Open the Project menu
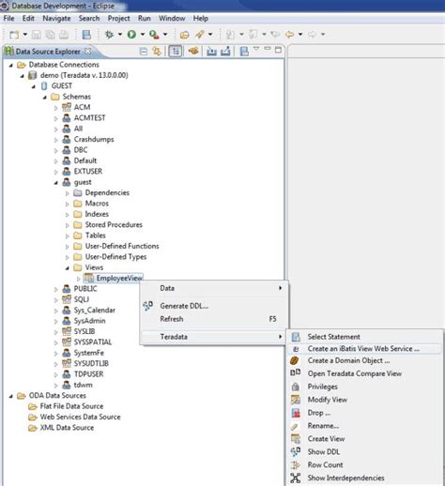 tap(118, 19)
